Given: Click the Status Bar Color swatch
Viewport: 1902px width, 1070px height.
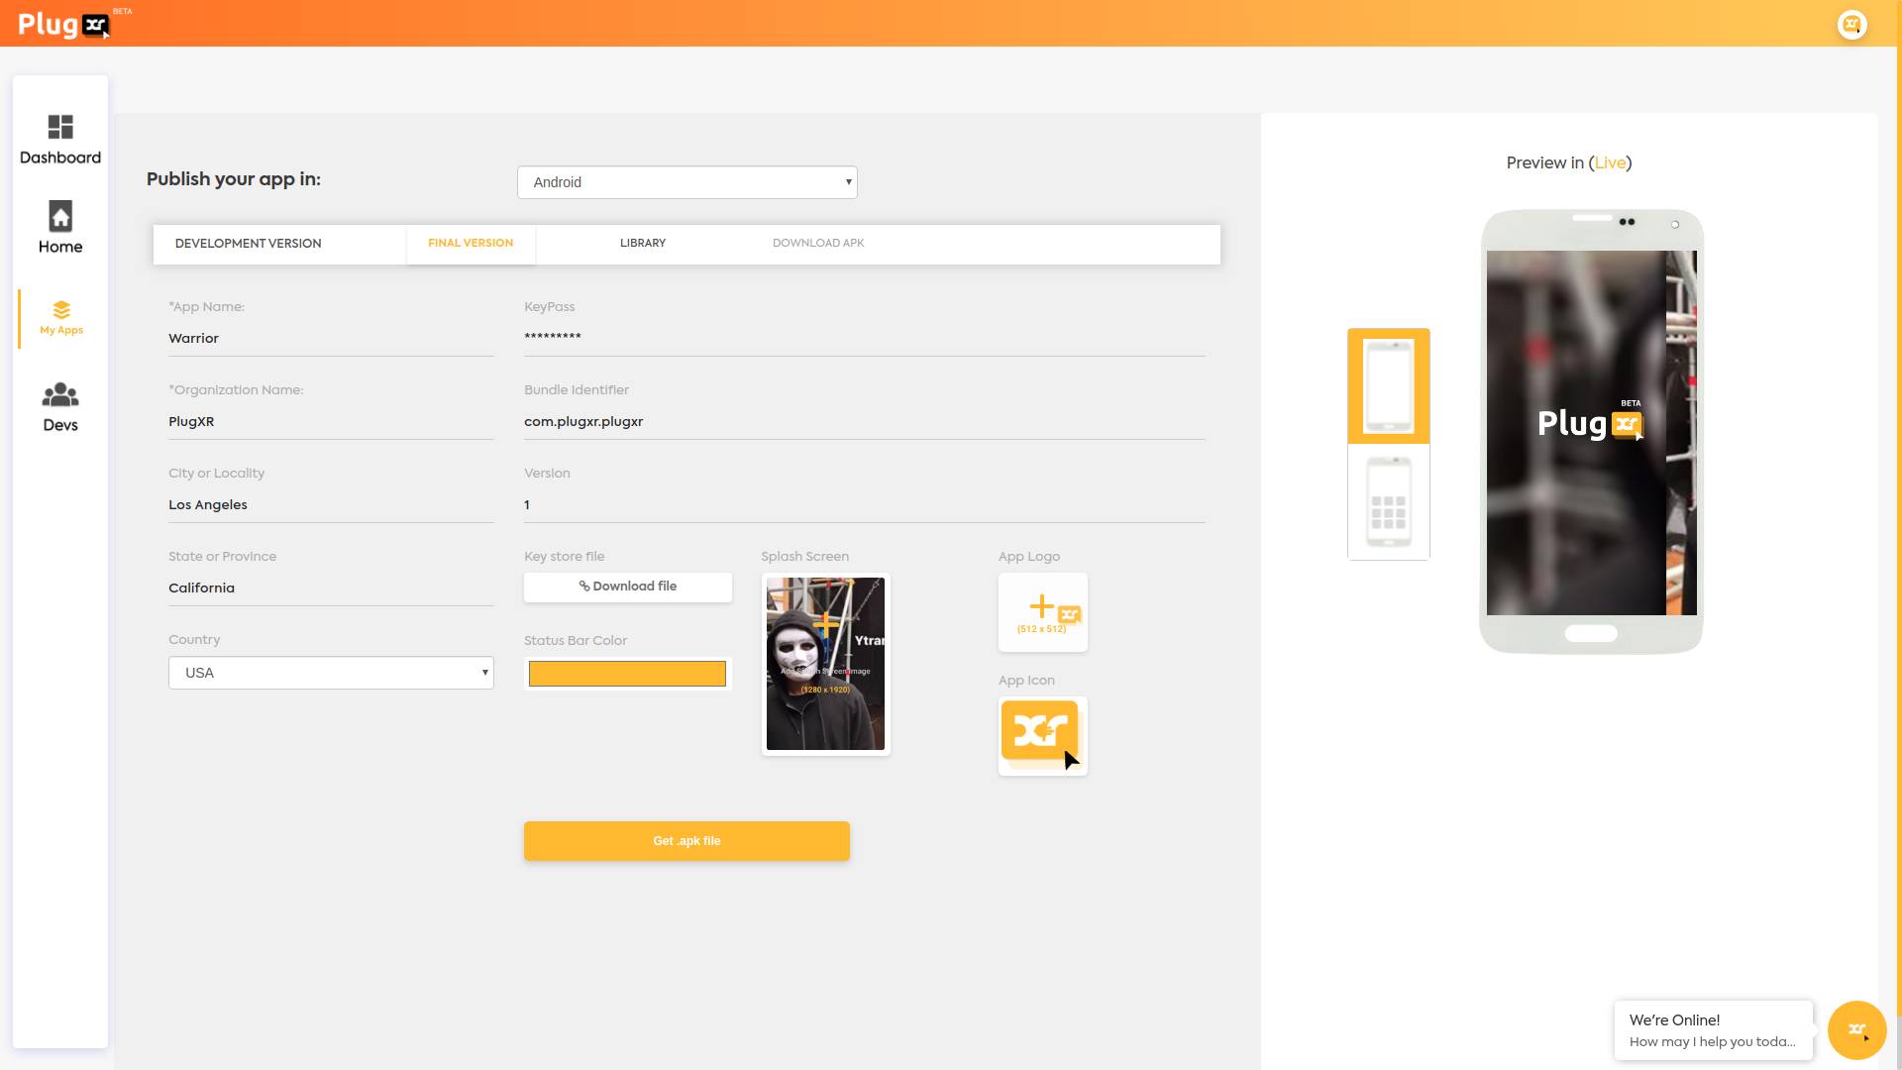Looking at the screenshot, I should click(x=628, y=673).
